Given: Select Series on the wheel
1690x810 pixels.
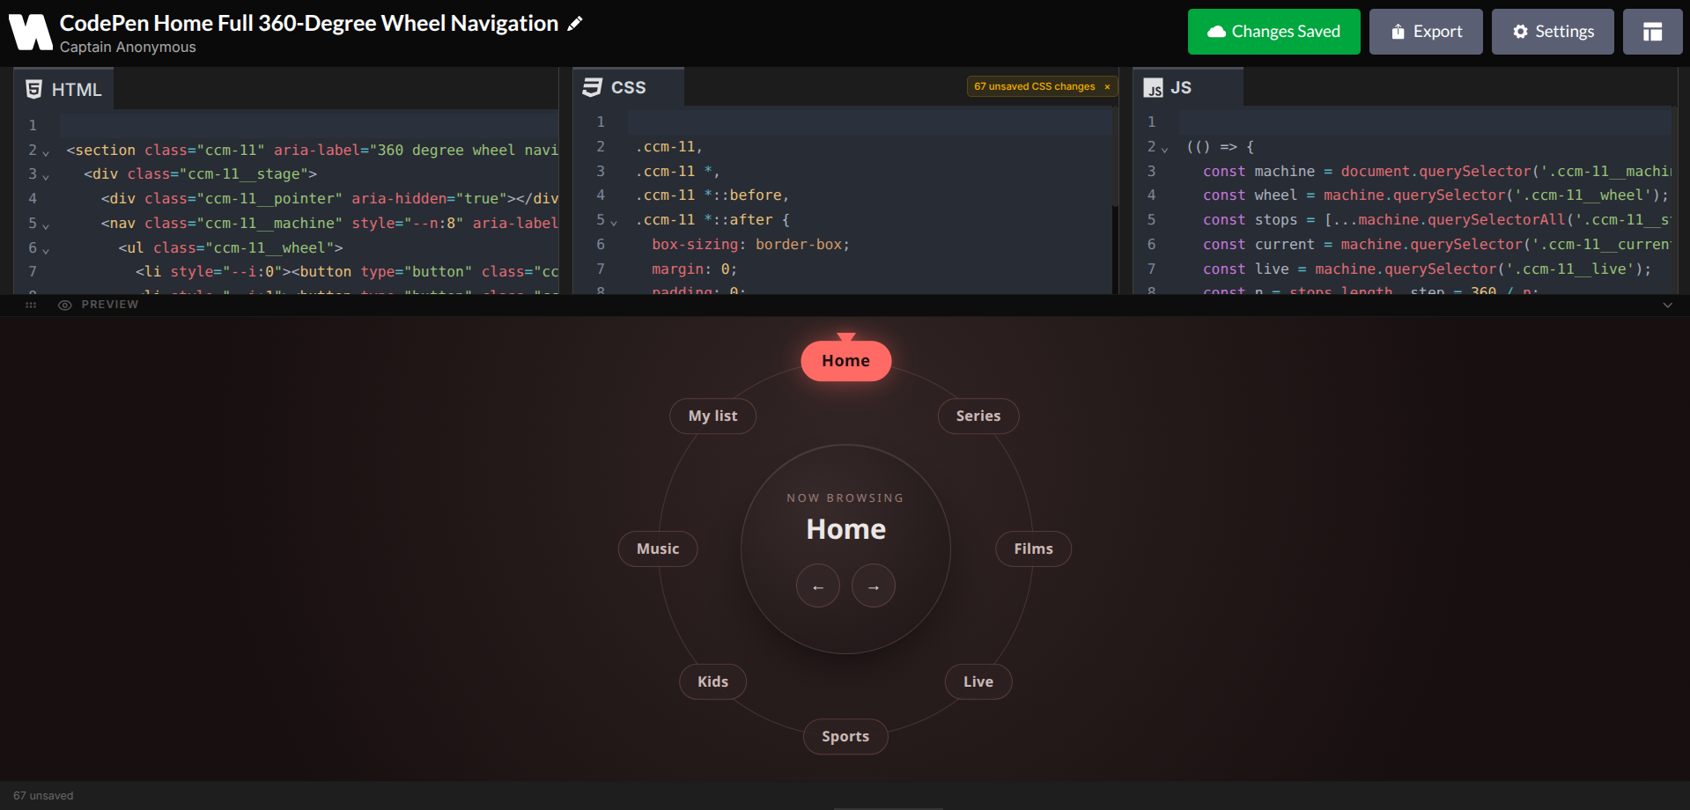Looking at the screenshot, I should click(978, 416).
